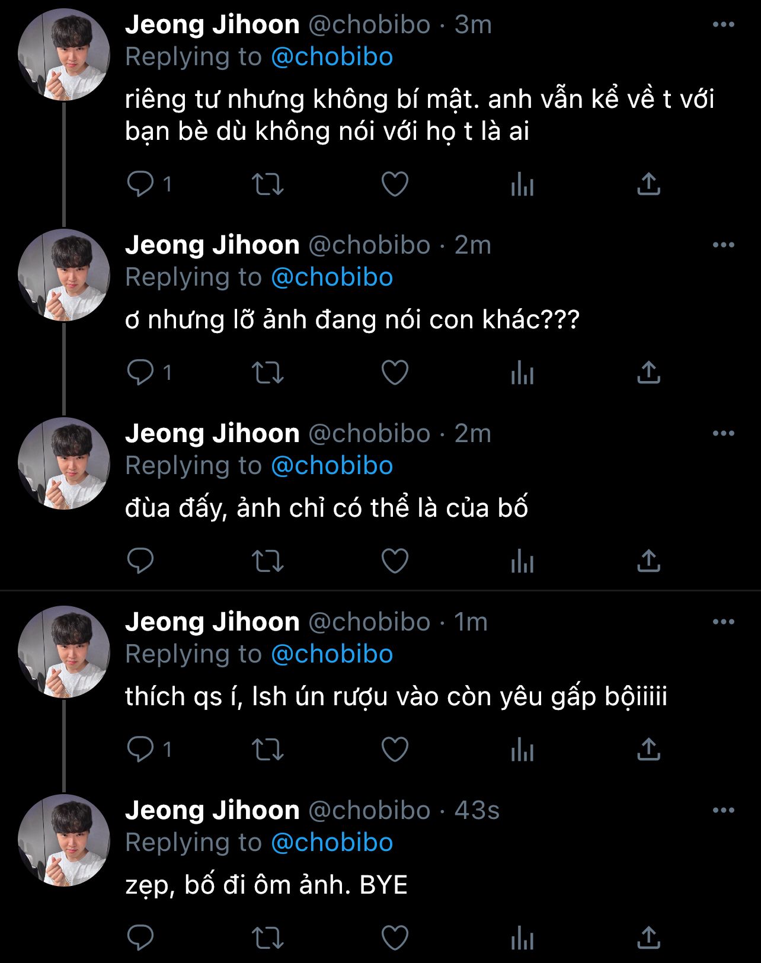
Task: Share the 'ơ nhưng lỡ ảnh đang nói con khác' tweet
Action: tap(648, 372)
